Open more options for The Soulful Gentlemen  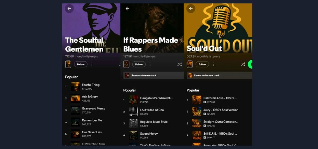tap(92, 64)
